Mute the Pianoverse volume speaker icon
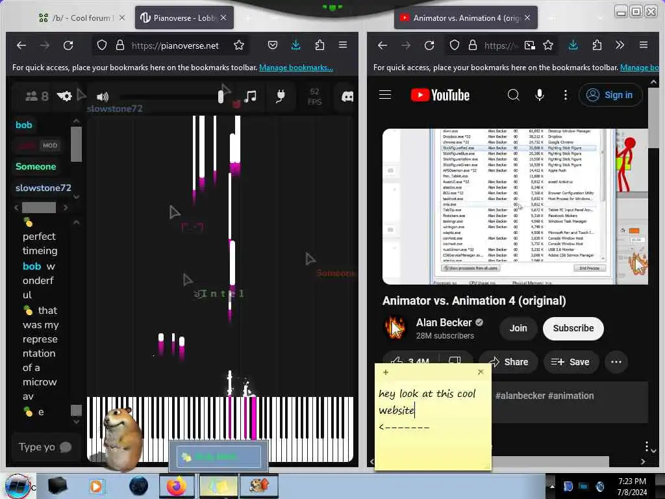This screenshot has width=665, height=499. click(x=103, y=97)
